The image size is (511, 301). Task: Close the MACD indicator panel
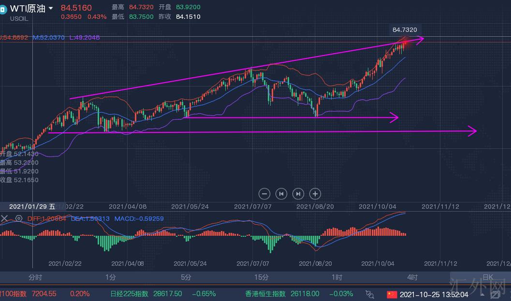tap(4, 218)
